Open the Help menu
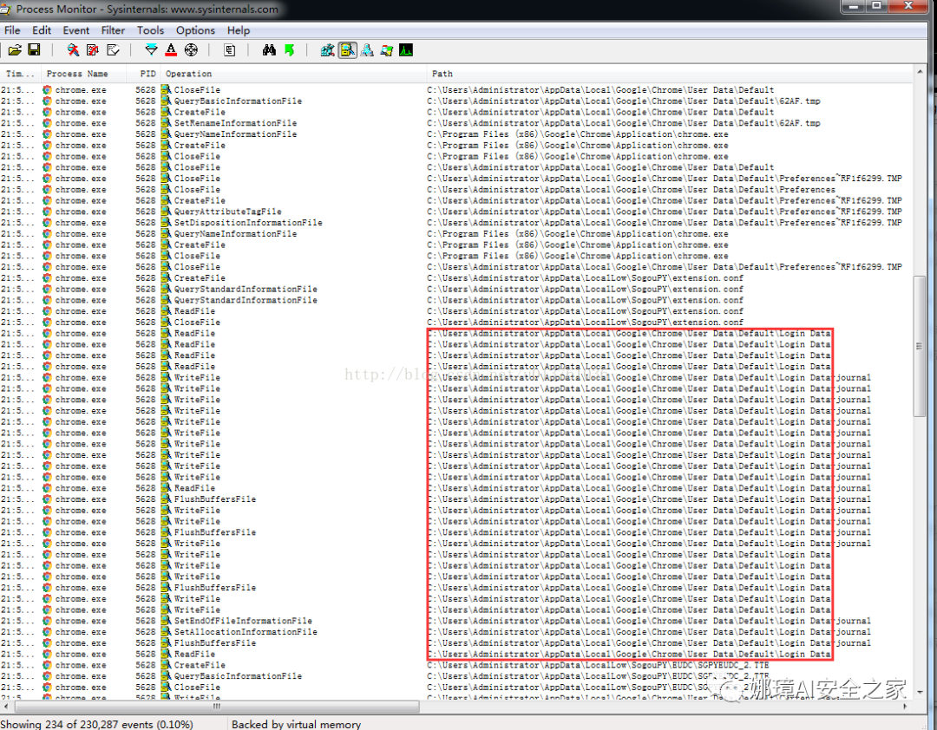937x730 pixels. (x=239, y=30)
